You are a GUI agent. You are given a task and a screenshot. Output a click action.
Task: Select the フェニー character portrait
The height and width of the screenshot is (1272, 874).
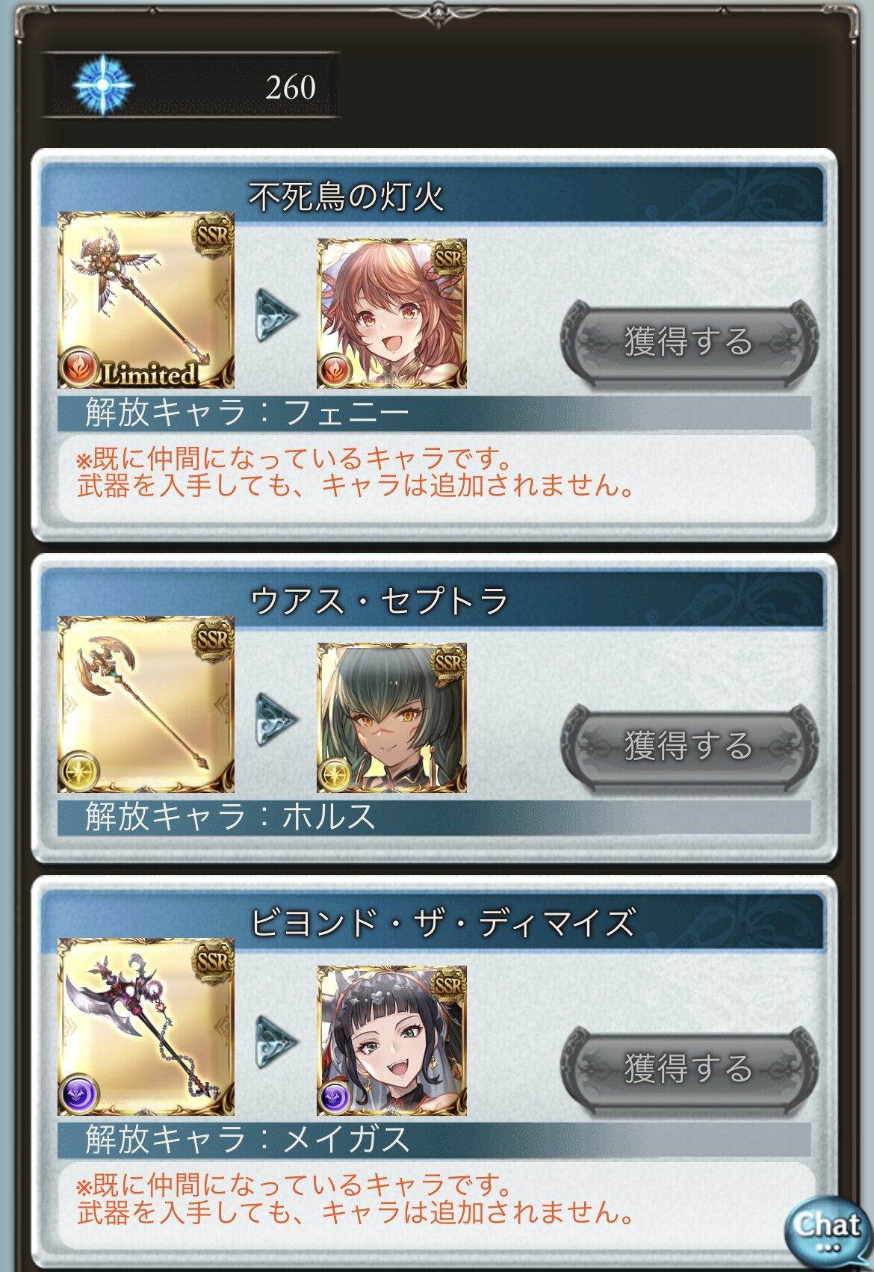point(391,313)
